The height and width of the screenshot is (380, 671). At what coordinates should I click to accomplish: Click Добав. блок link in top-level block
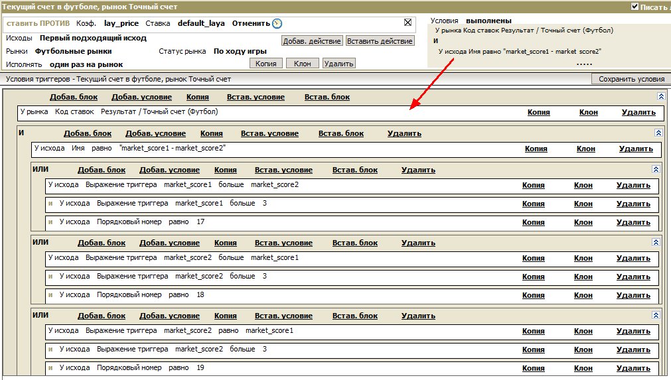coord(74,97)
